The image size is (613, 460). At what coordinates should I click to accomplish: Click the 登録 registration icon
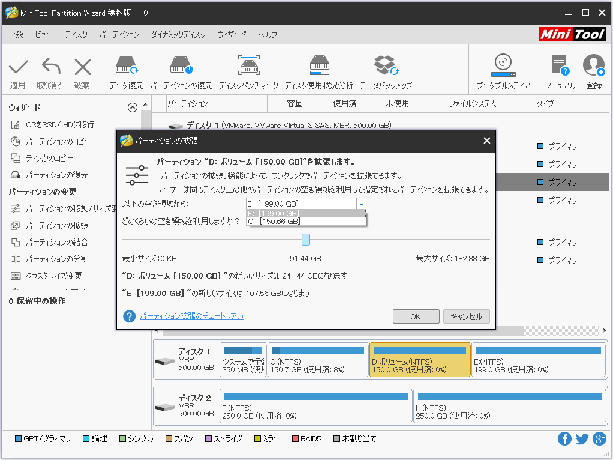coord(593,66)
